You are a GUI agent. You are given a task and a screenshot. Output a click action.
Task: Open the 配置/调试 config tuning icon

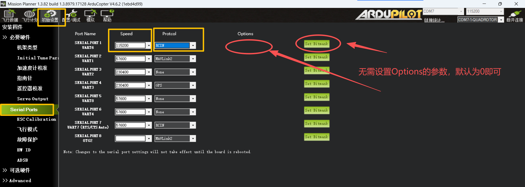pos(71,16)
